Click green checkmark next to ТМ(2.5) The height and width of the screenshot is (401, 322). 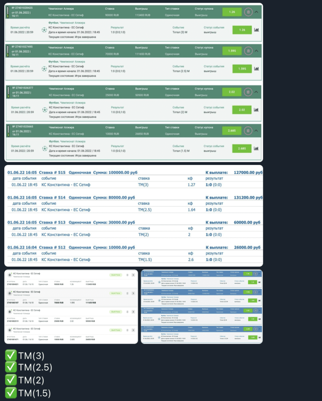click(x=11, y=367)
